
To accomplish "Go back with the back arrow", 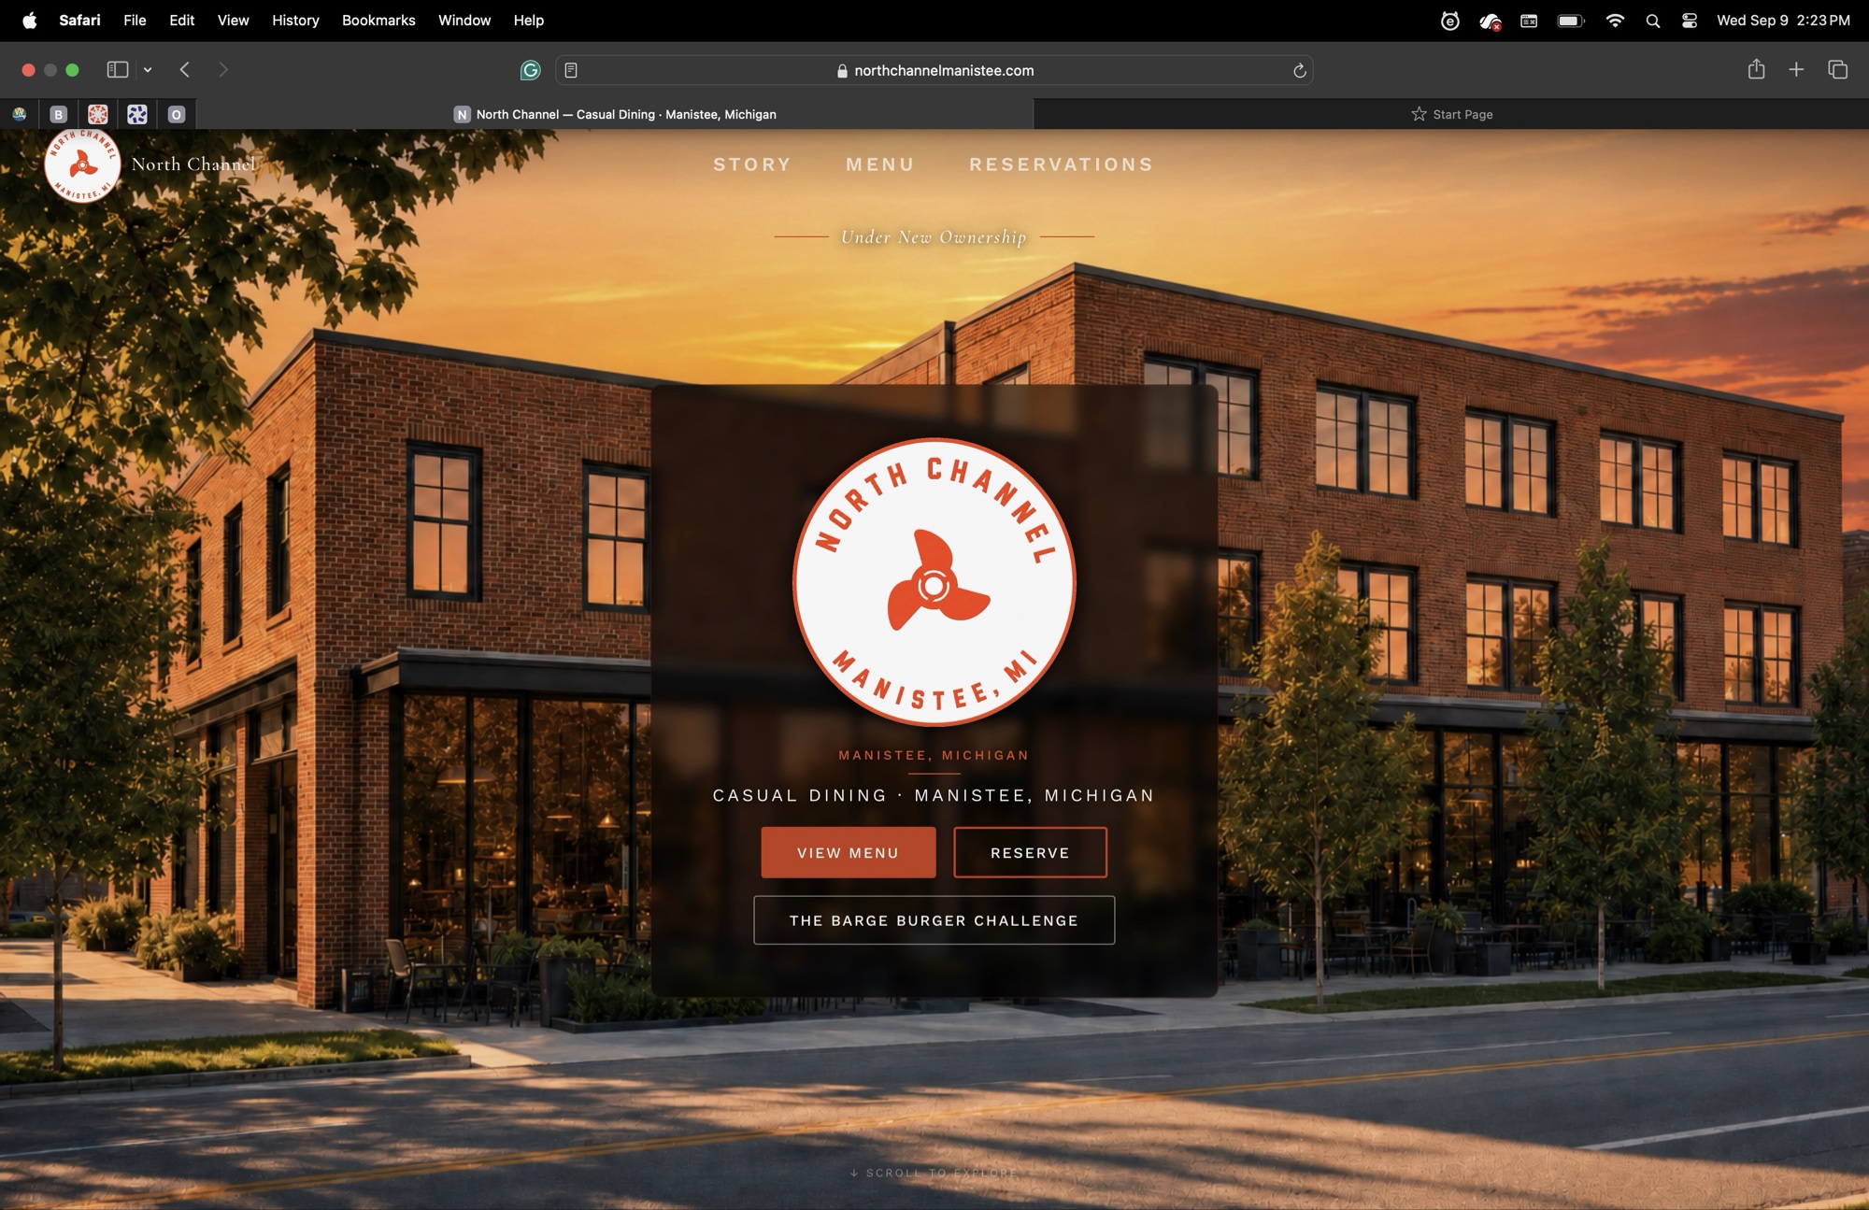I will (185, 70).
